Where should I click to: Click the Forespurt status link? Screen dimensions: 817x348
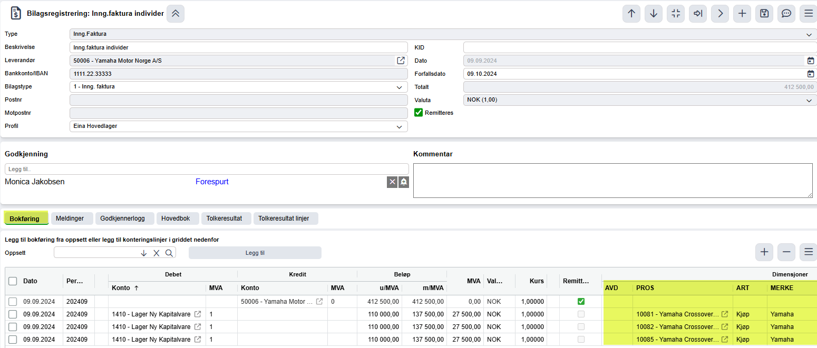tap(212, 182)
